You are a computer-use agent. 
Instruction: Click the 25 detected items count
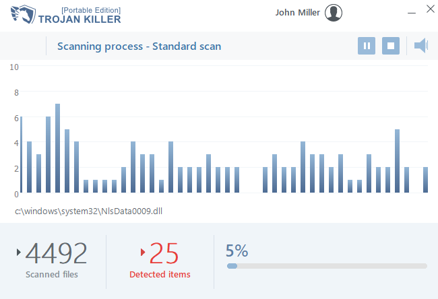click(x=164, y=253)
